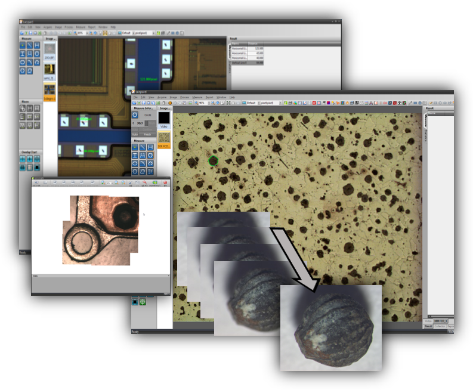Open the Default calibration dropdown in back window
This screenshot has width=473, height=390.
(x=134, y=33)
